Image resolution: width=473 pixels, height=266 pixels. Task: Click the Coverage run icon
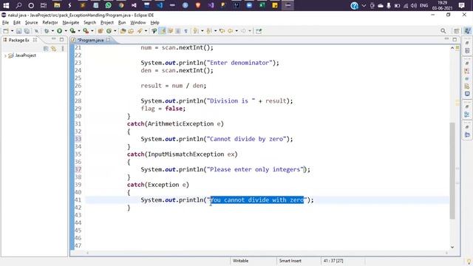tap(72, 31)
